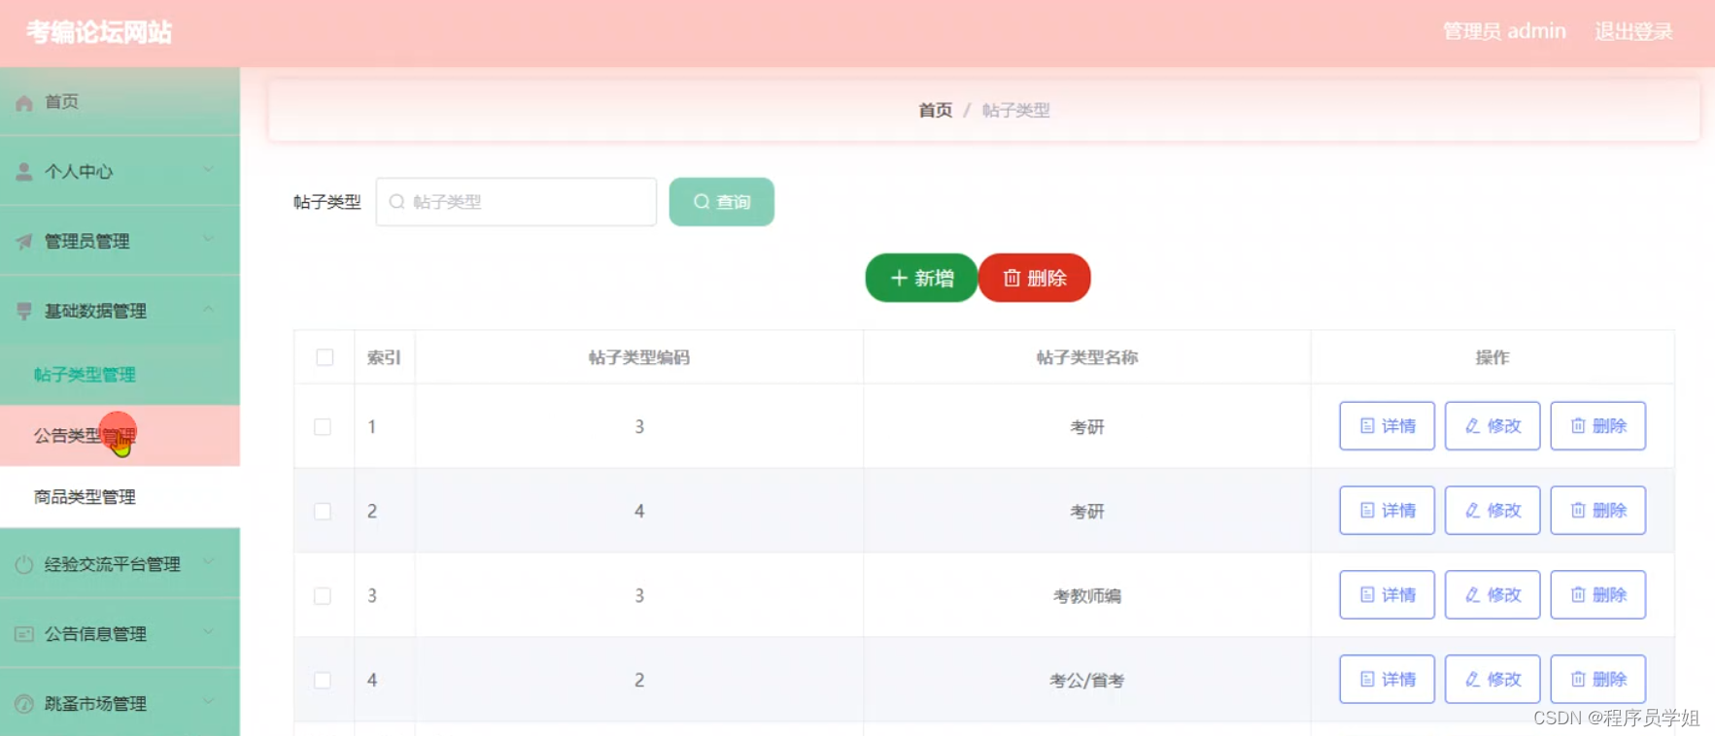
Task: Click the plus icon on the 新增 button
Action: [899, 279]
